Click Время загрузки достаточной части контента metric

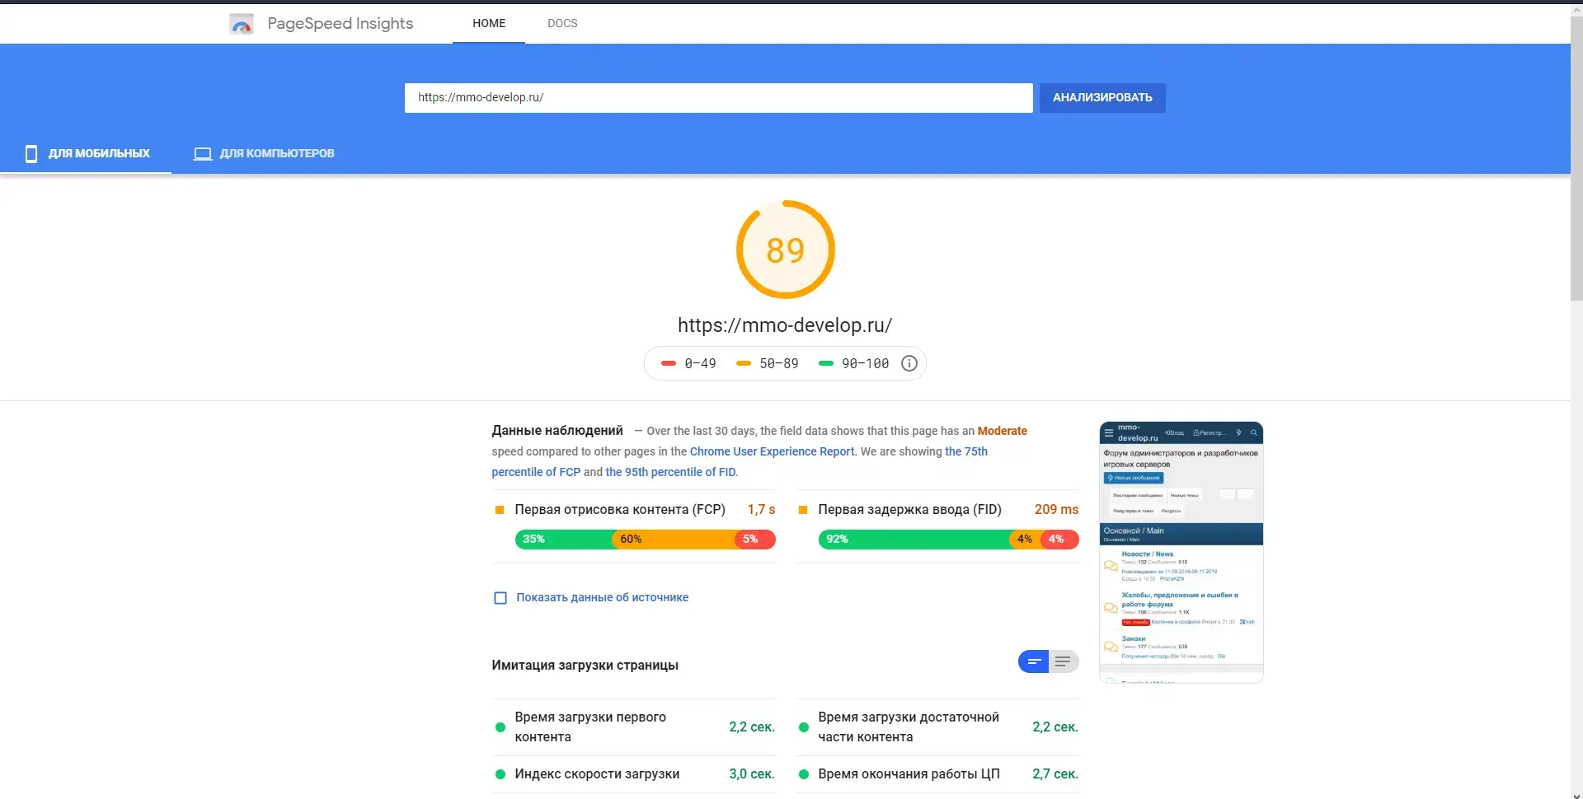(937, 727)
